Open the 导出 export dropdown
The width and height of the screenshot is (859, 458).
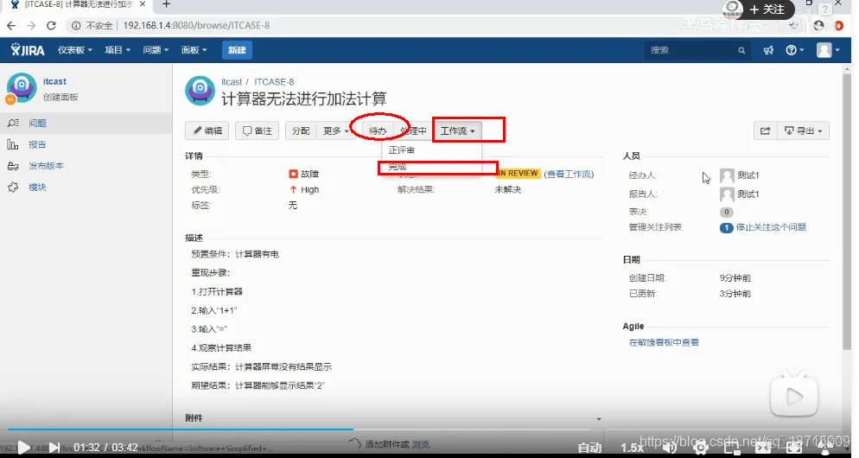point(803,130)
